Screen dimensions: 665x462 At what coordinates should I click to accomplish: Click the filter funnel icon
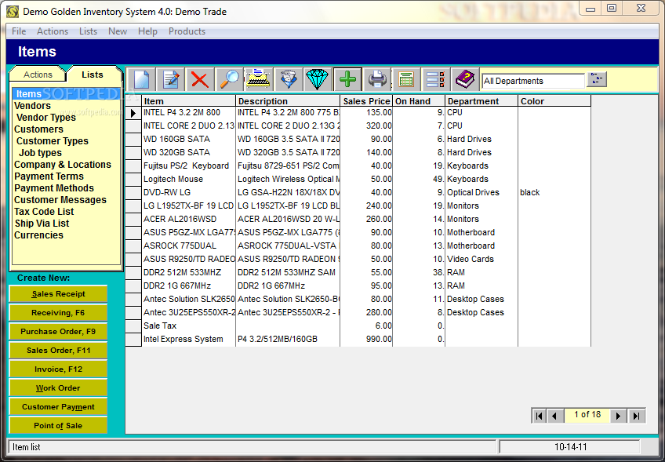(x=289, y=79)
